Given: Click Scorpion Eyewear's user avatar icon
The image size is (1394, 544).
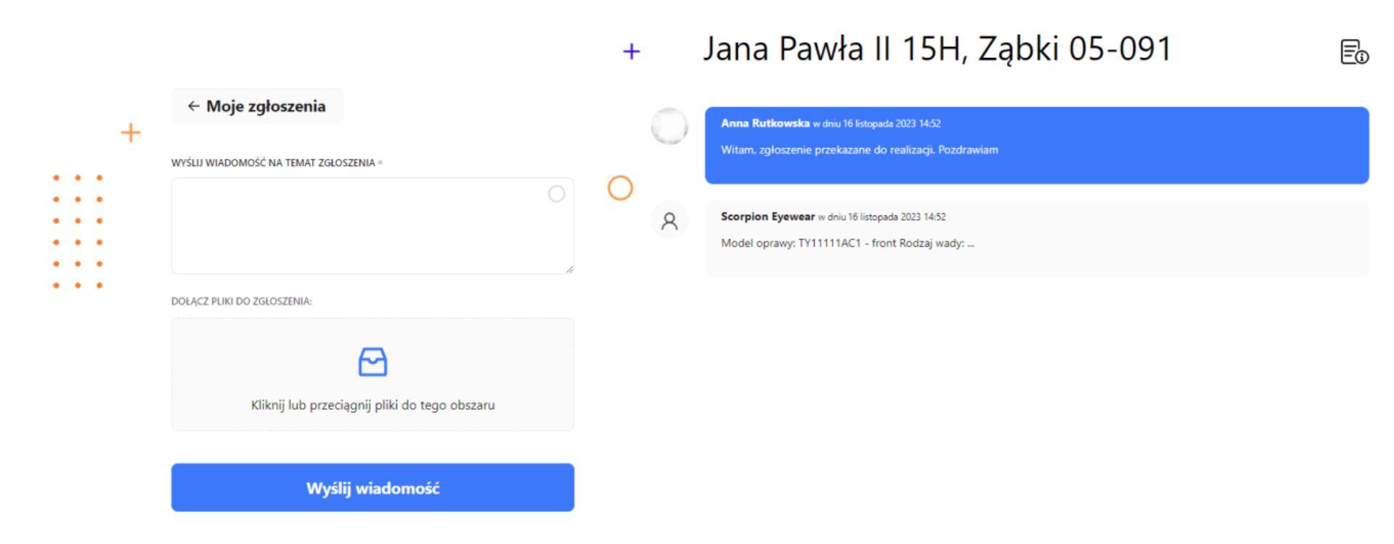Looking at the screenshot, I should (x=669, y=221).
